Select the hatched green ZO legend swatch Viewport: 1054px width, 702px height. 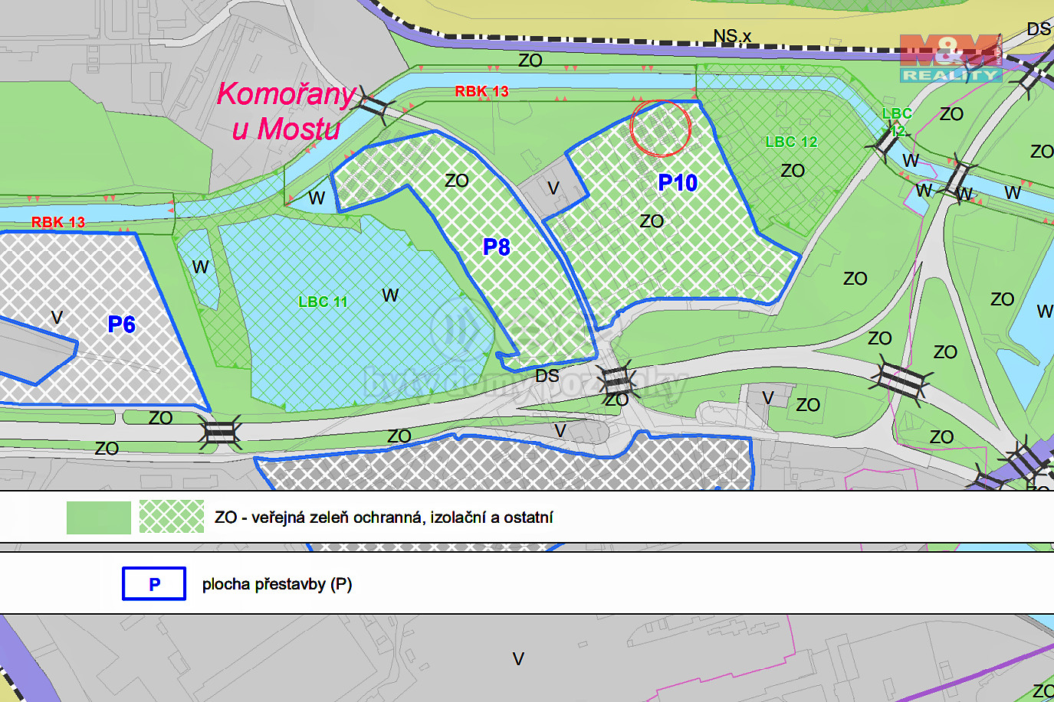click(x=172, y=518)
